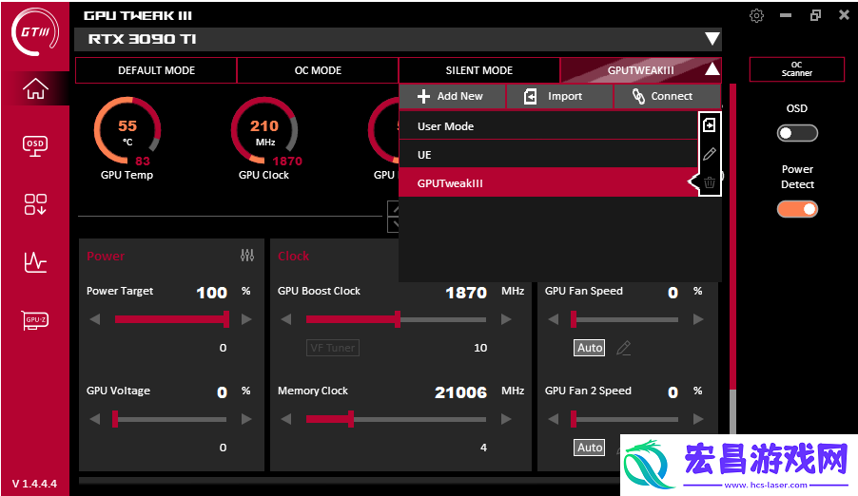Switch to DEFAULT MODE
The width and height of the screenshot is (858, 496).
click(156, 70)
